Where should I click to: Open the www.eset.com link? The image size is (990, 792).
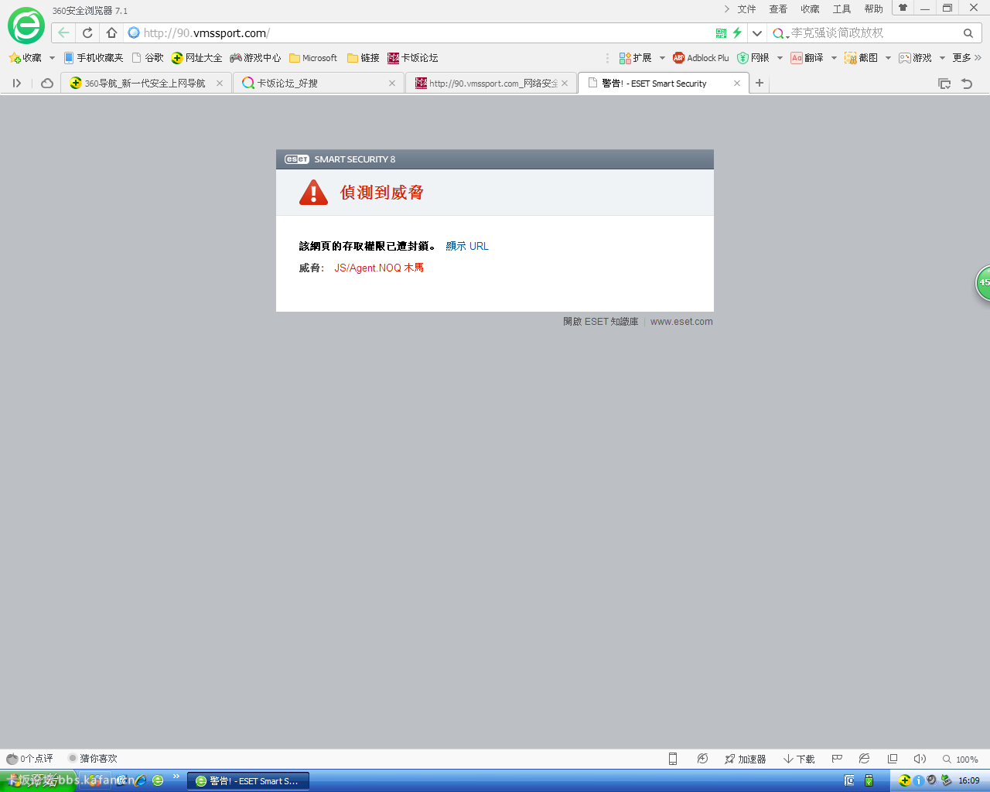click(681, 322)
